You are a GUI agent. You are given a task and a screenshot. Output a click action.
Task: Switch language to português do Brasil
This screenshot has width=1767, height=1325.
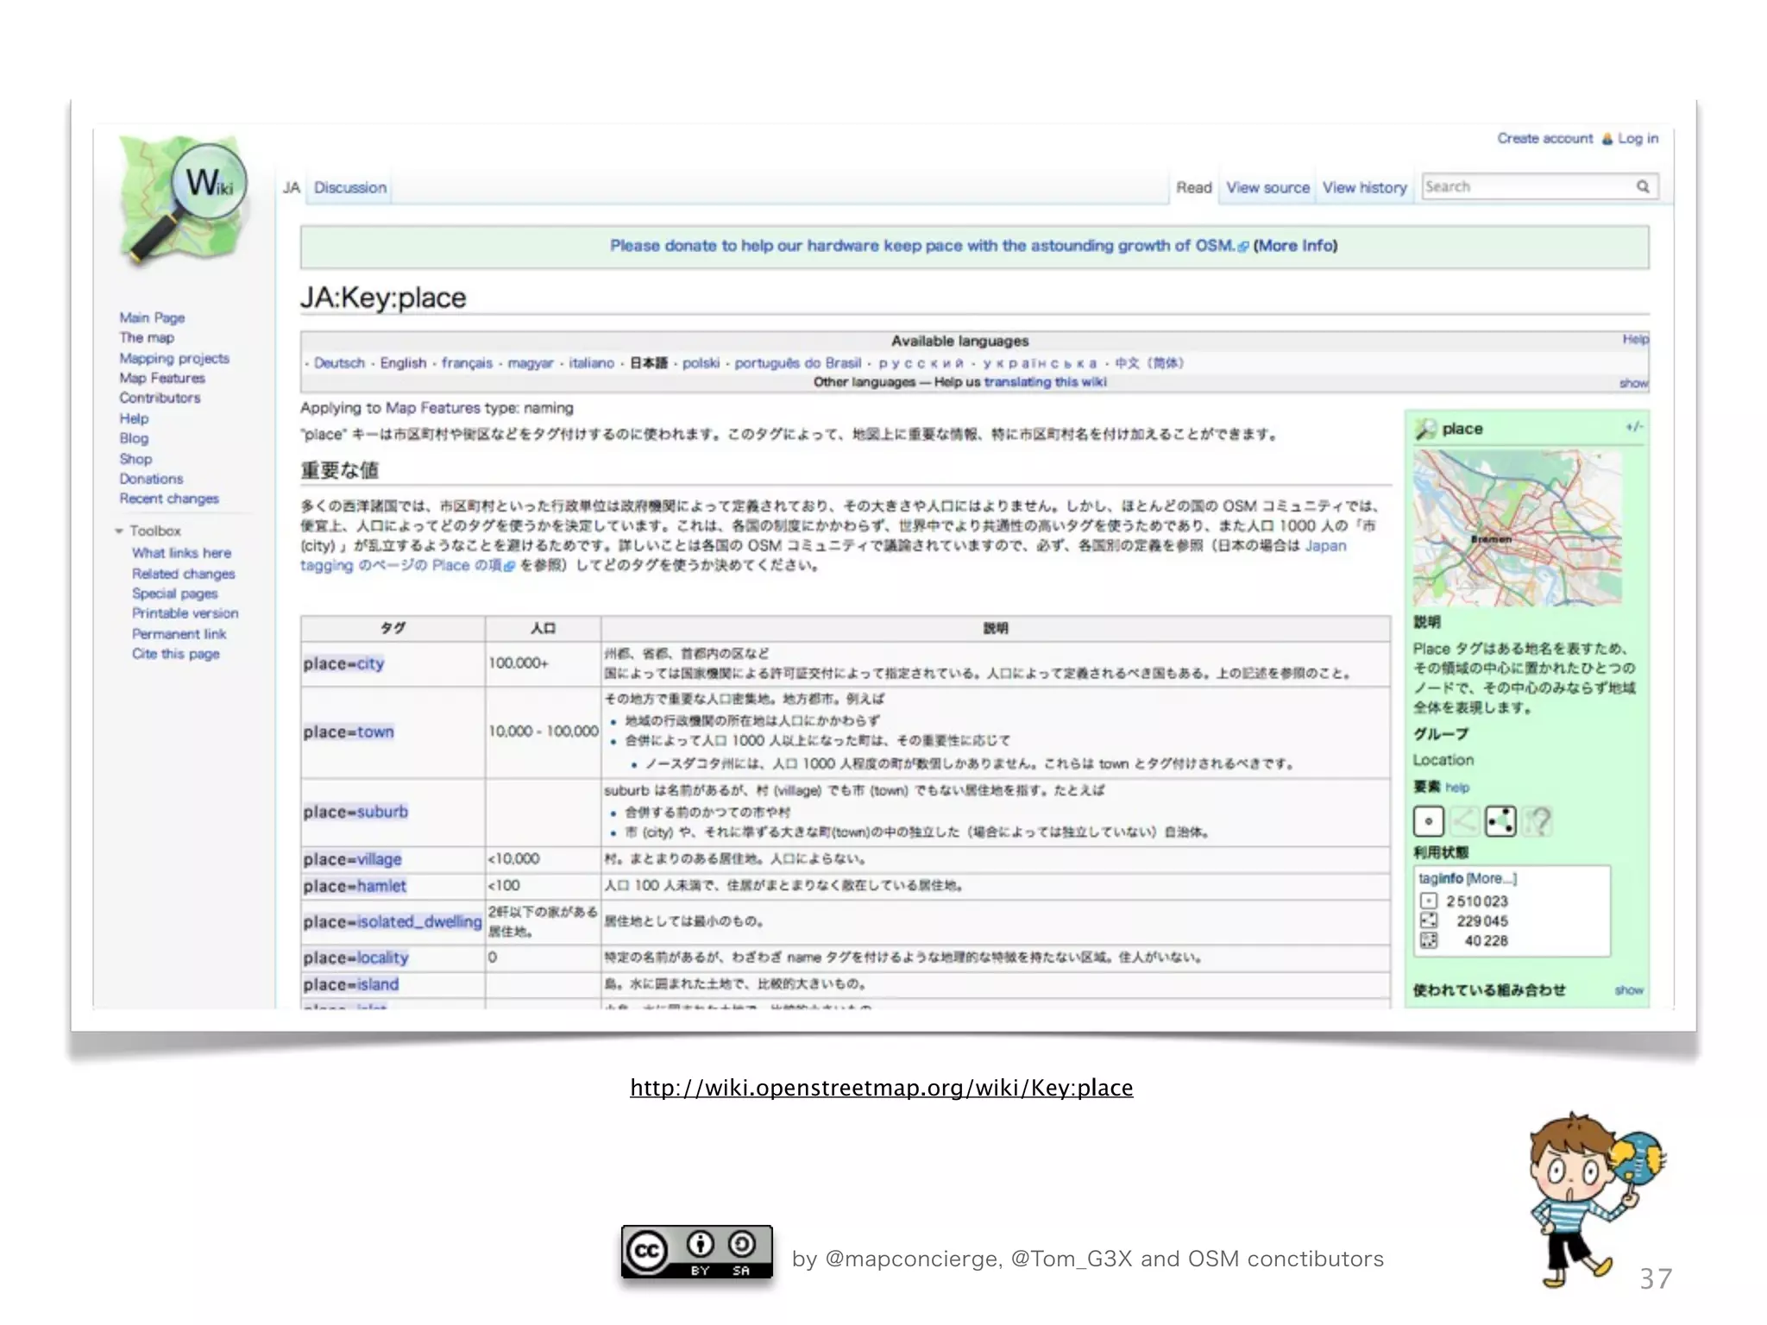click(x=797, y=363)
